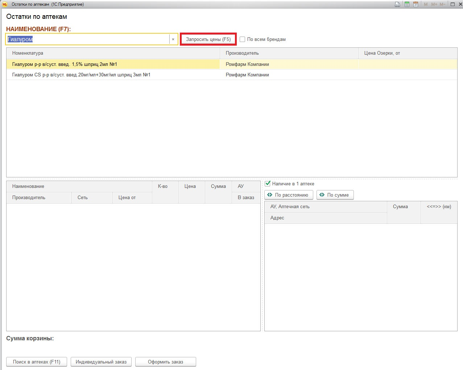Click the M+ memory add button

coord(434,4)
